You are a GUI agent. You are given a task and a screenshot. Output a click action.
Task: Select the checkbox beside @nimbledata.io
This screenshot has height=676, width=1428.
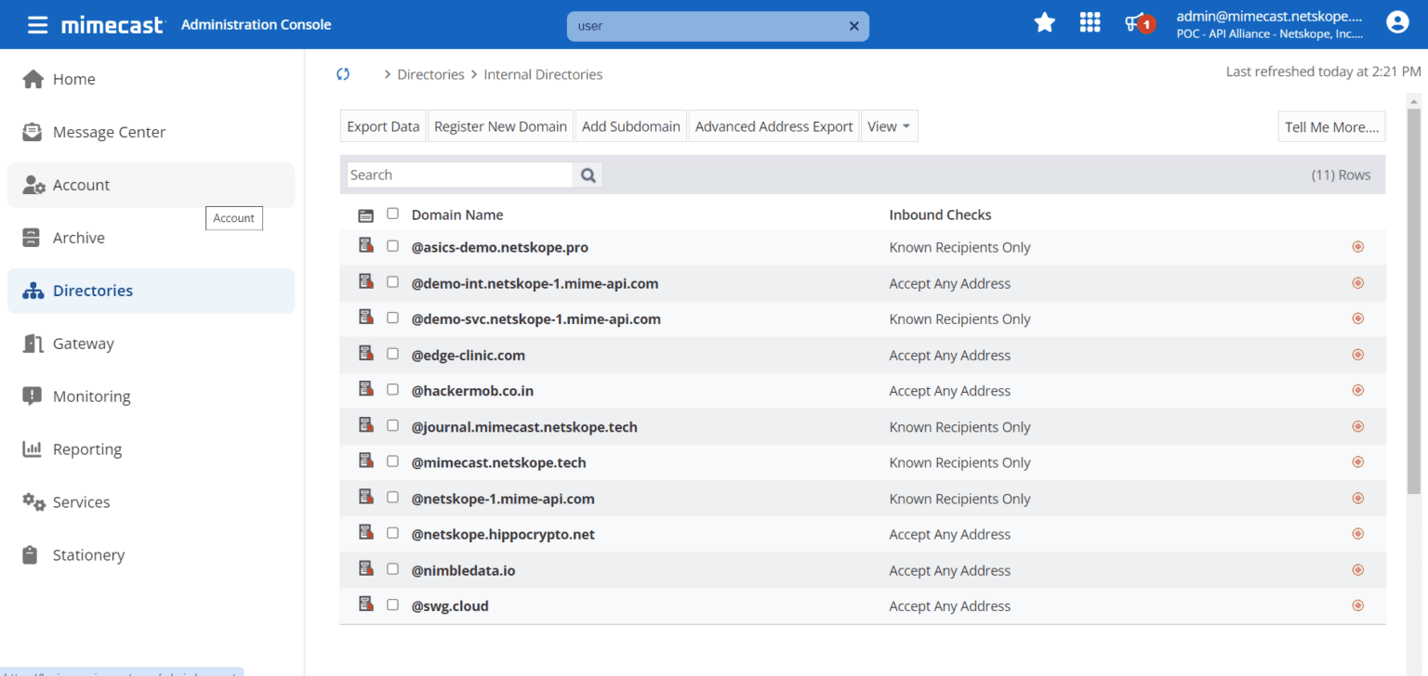392,567
